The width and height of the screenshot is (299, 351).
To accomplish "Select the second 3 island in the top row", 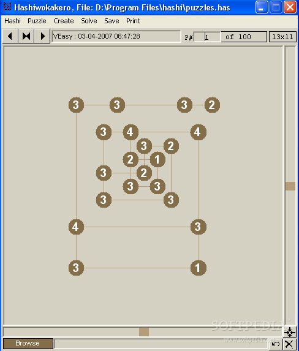I will pyautogui.click(x=117, y=105).
